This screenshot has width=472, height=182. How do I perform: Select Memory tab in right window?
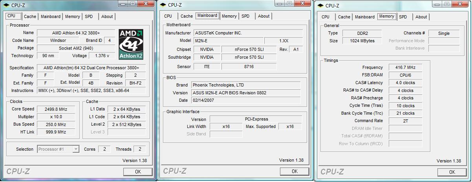click(x=387, y=16)
